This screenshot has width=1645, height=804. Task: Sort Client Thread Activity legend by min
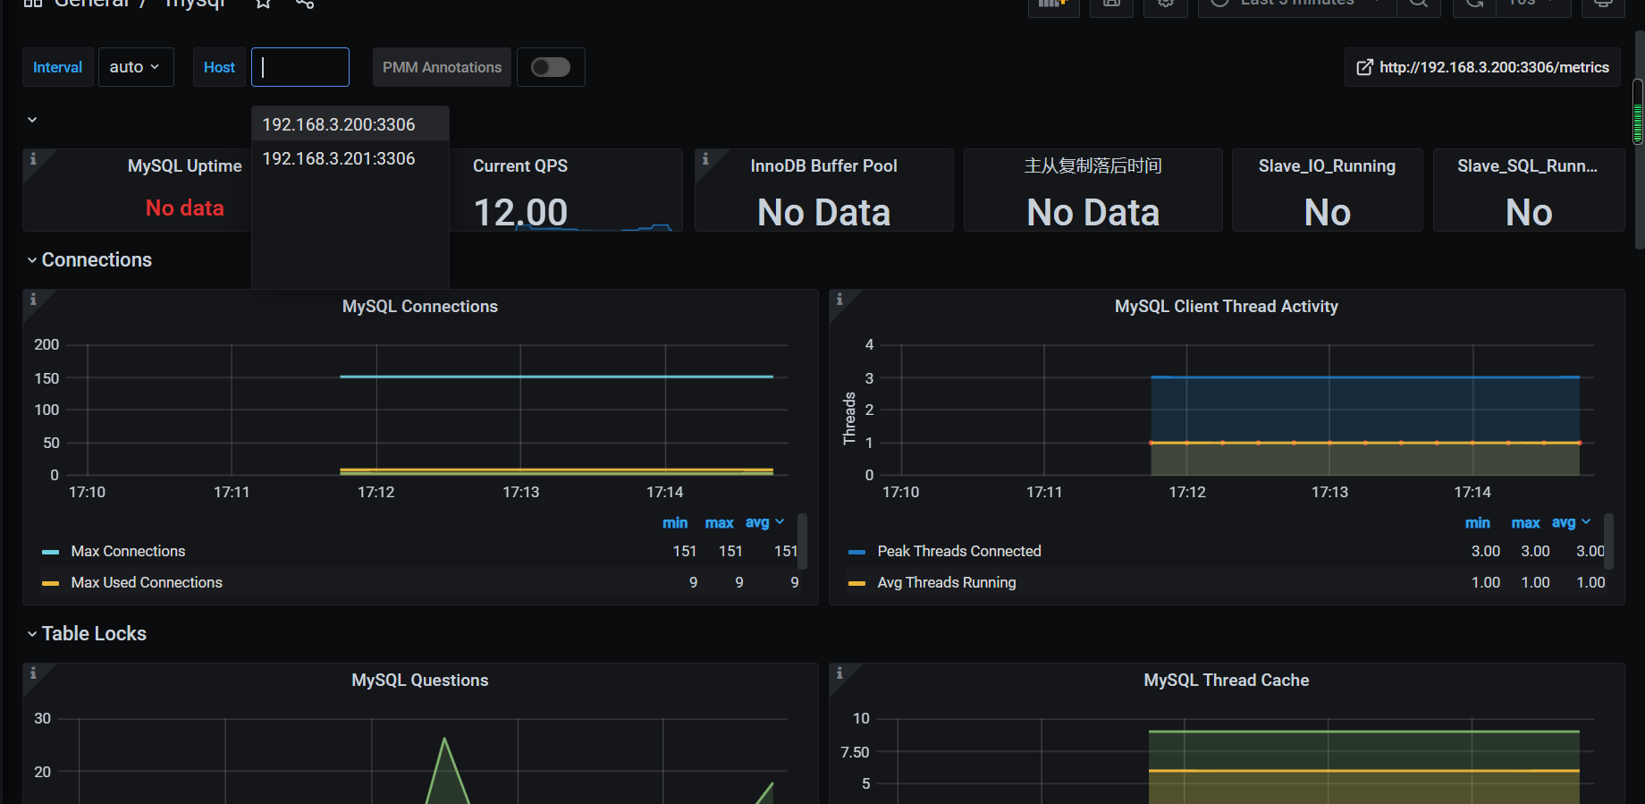coord(1478,523)
